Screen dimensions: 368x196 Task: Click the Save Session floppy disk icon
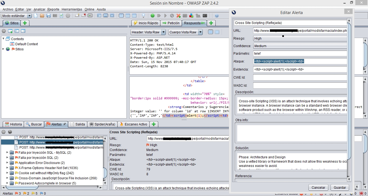tap(49, 16)
